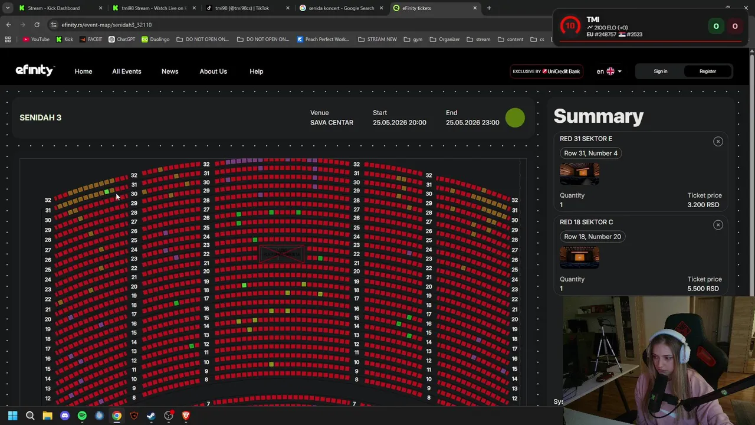This screenshot has width=755, height=425.
Task: Open Duolingo bookmark
Action: point(155,40)
